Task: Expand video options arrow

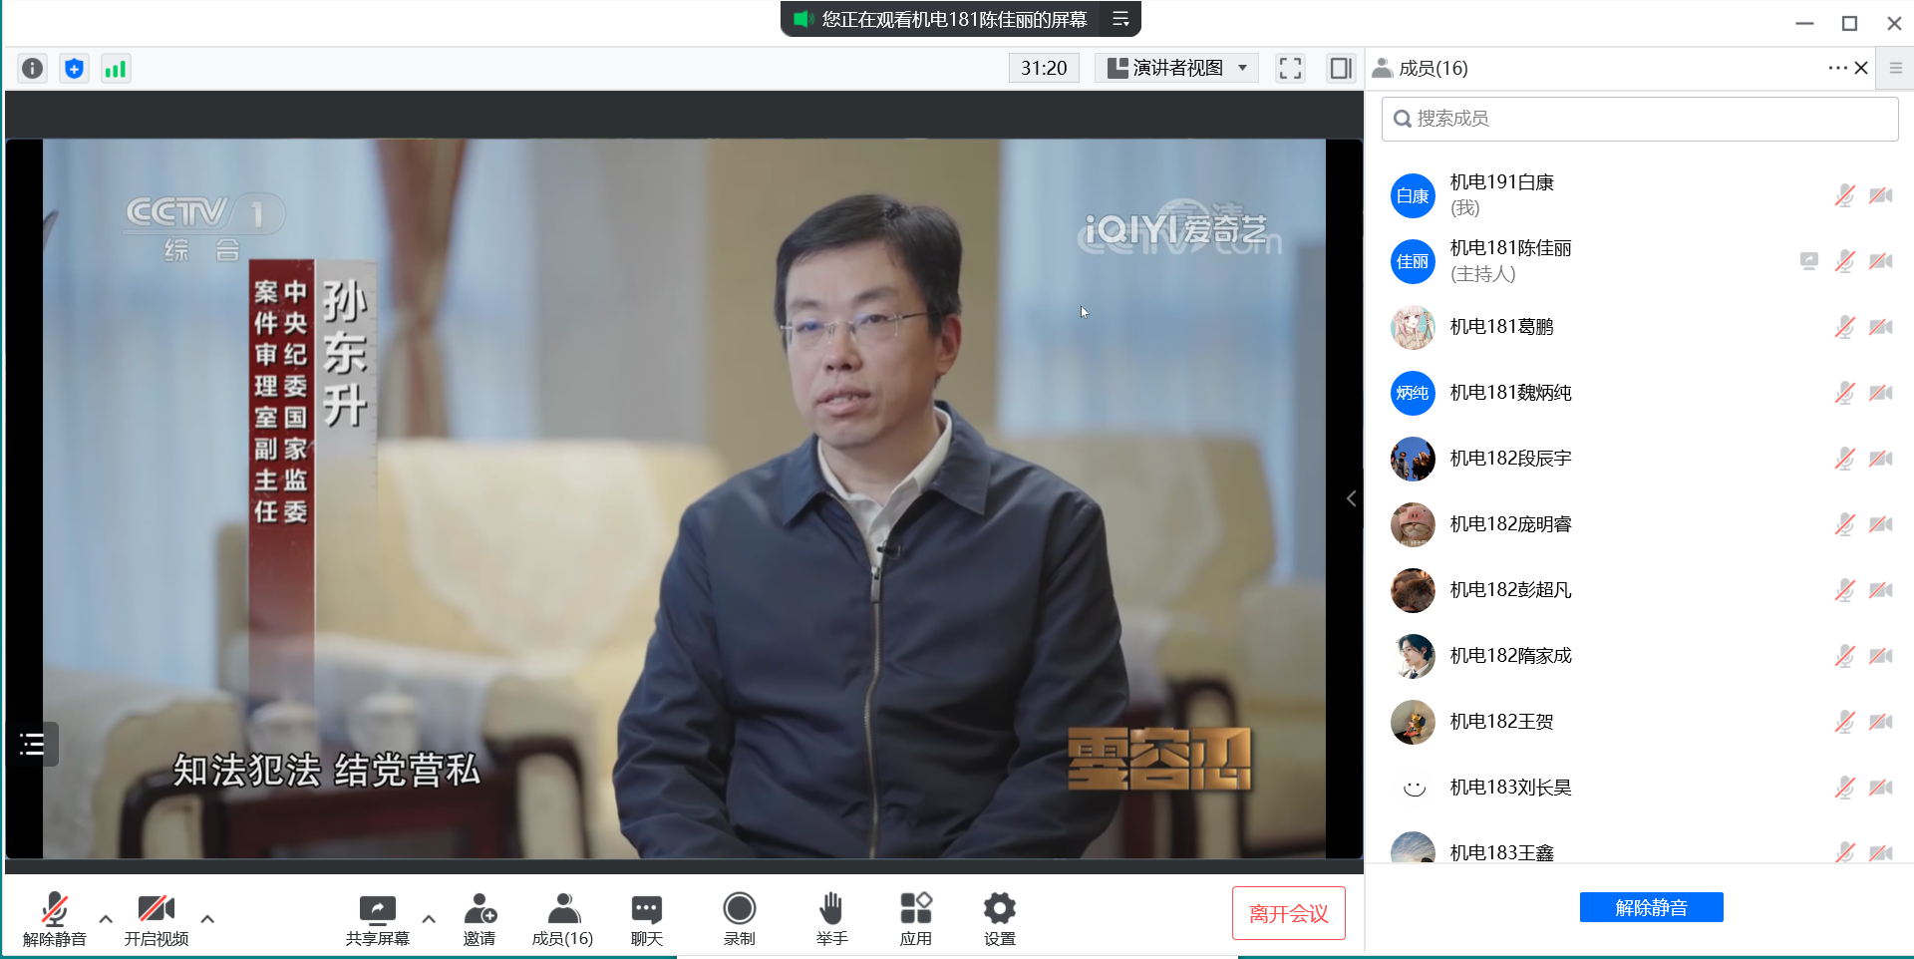Action: 207,918
